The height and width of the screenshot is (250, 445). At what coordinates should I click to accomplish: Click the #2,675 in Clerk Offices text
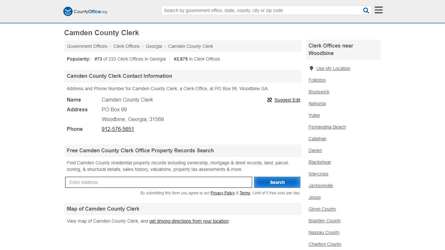197,59
